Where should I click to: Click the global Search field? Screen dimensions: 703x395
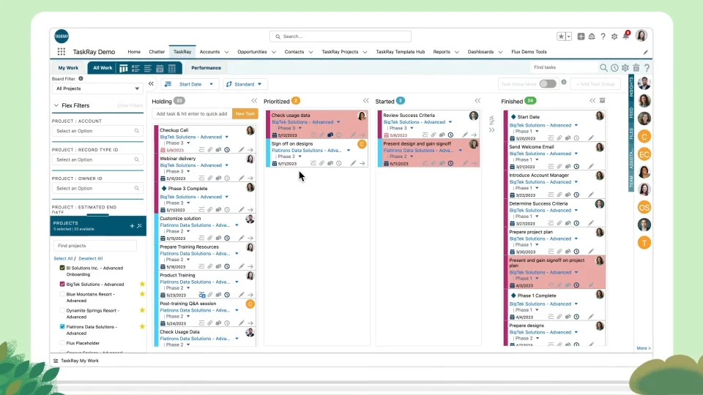click(x=341, y=37)
